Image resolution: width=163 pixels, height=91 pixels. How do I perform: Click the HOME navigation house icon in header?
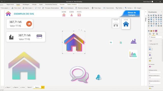point(64,15)
